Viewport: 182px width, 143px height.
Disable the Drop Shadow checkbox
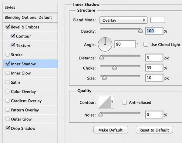pyautogui.click(x=8, y=128)
